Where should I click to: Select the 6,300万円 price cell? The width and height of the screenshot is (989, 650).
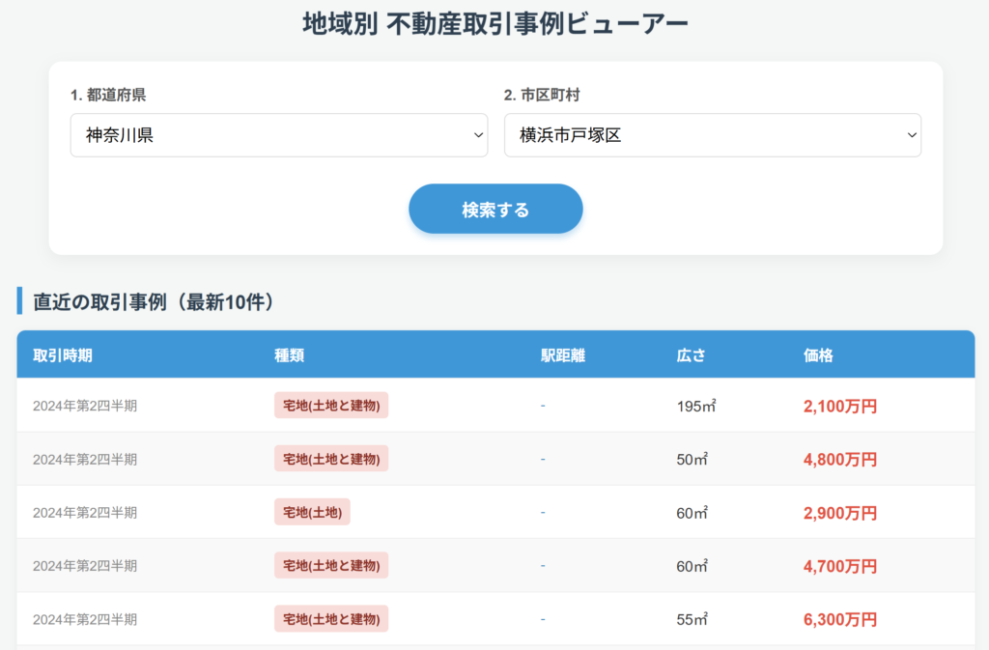(x=839, y=619)
